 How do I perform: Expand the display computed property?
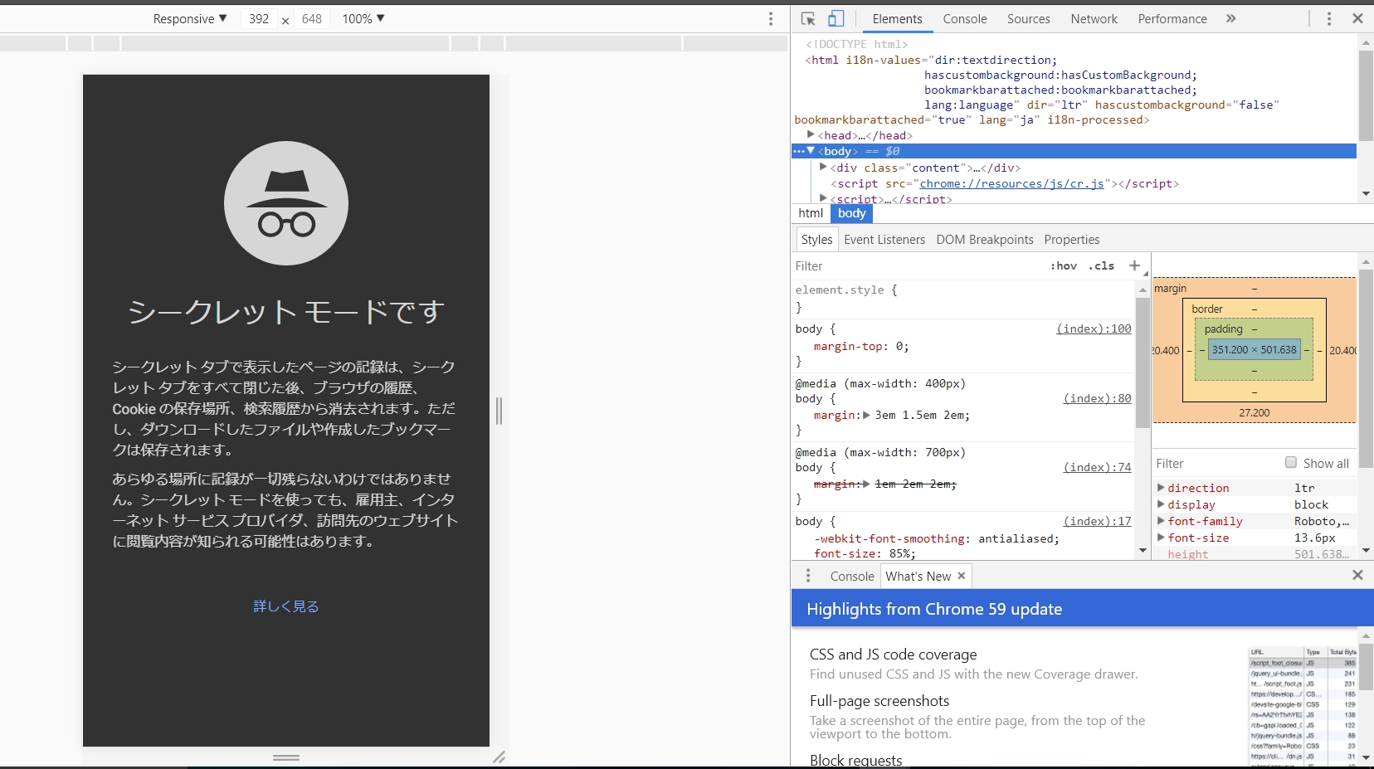[x=1162, y=504]
